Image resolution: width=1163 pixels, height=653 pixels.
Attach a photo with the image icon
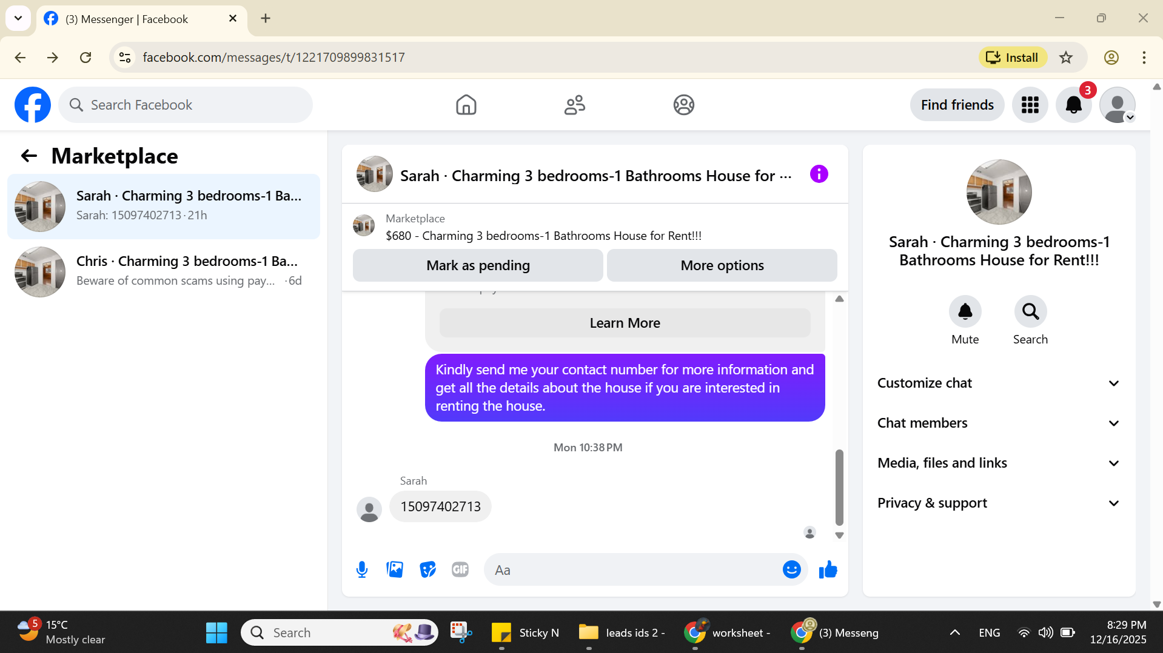[395, 569]
